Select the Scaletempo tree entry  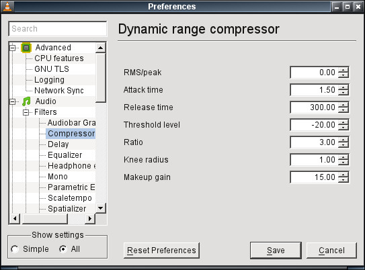(x=70, y=198)
